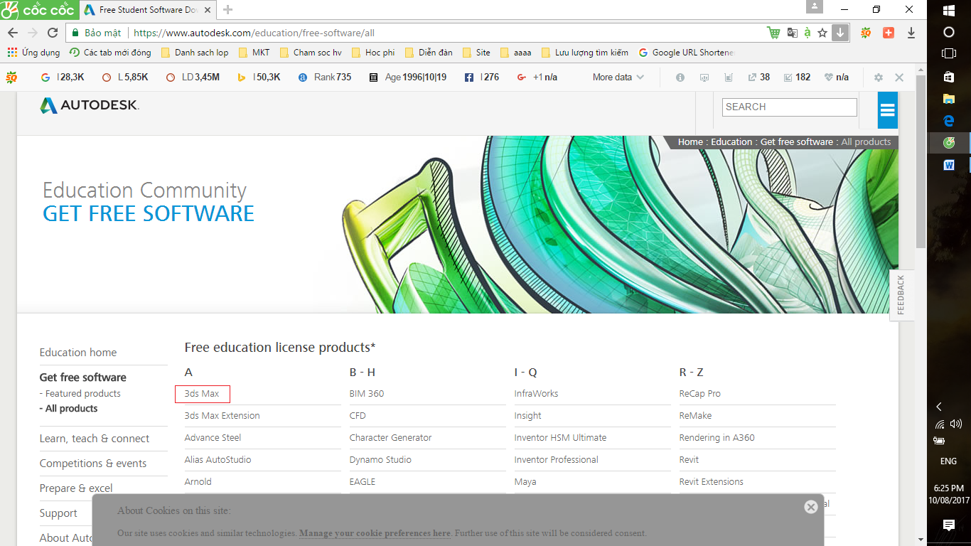The width and height of the screenshot is (971, 546).
Task: Close the cookie notice with X icon
Action: (x=810, y=507)
